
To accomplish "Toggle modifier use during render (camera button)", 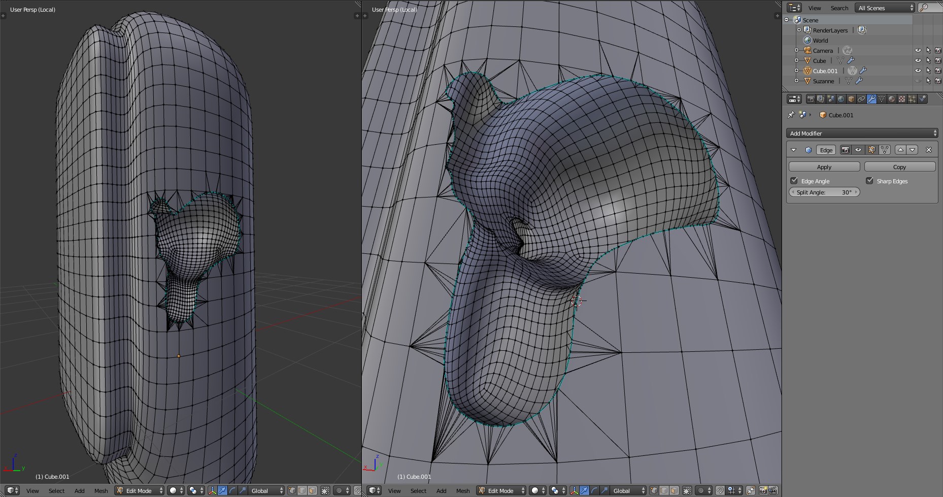I will point(846,150).
